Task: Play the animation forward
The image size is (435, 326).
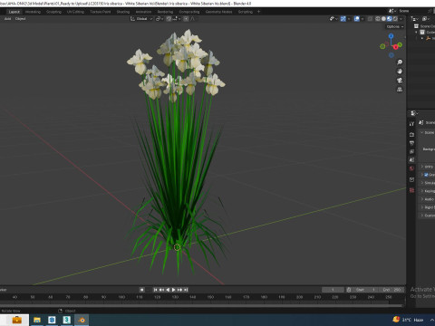Action: tap(174, 290)
